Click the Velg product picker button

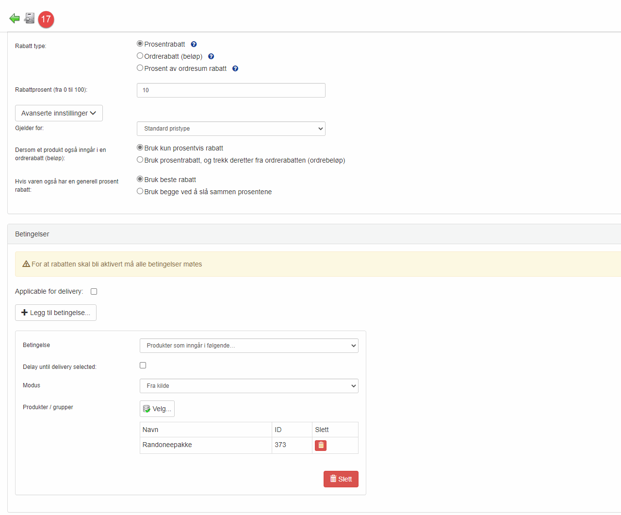point(157,409)
